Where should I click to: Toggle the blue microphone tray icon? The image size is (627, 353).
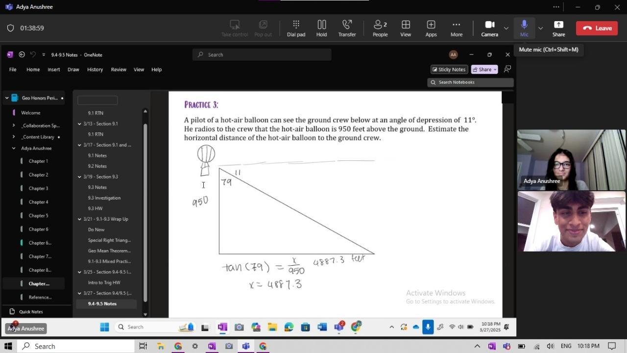(x=428, y=327)
